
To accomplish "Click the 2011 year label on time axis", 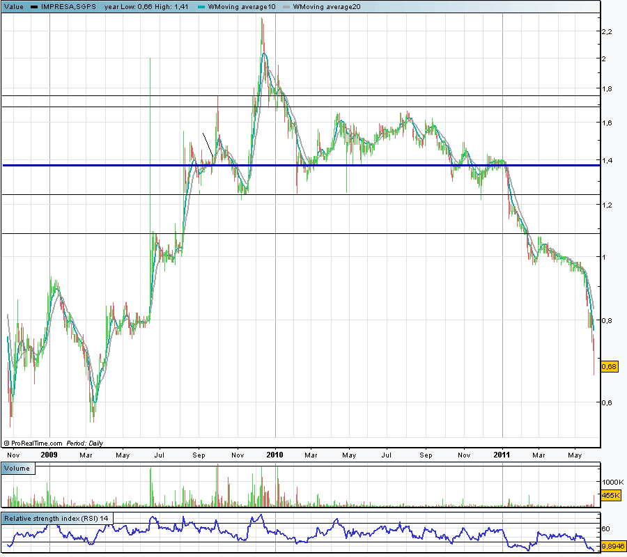I will (502, 455).
